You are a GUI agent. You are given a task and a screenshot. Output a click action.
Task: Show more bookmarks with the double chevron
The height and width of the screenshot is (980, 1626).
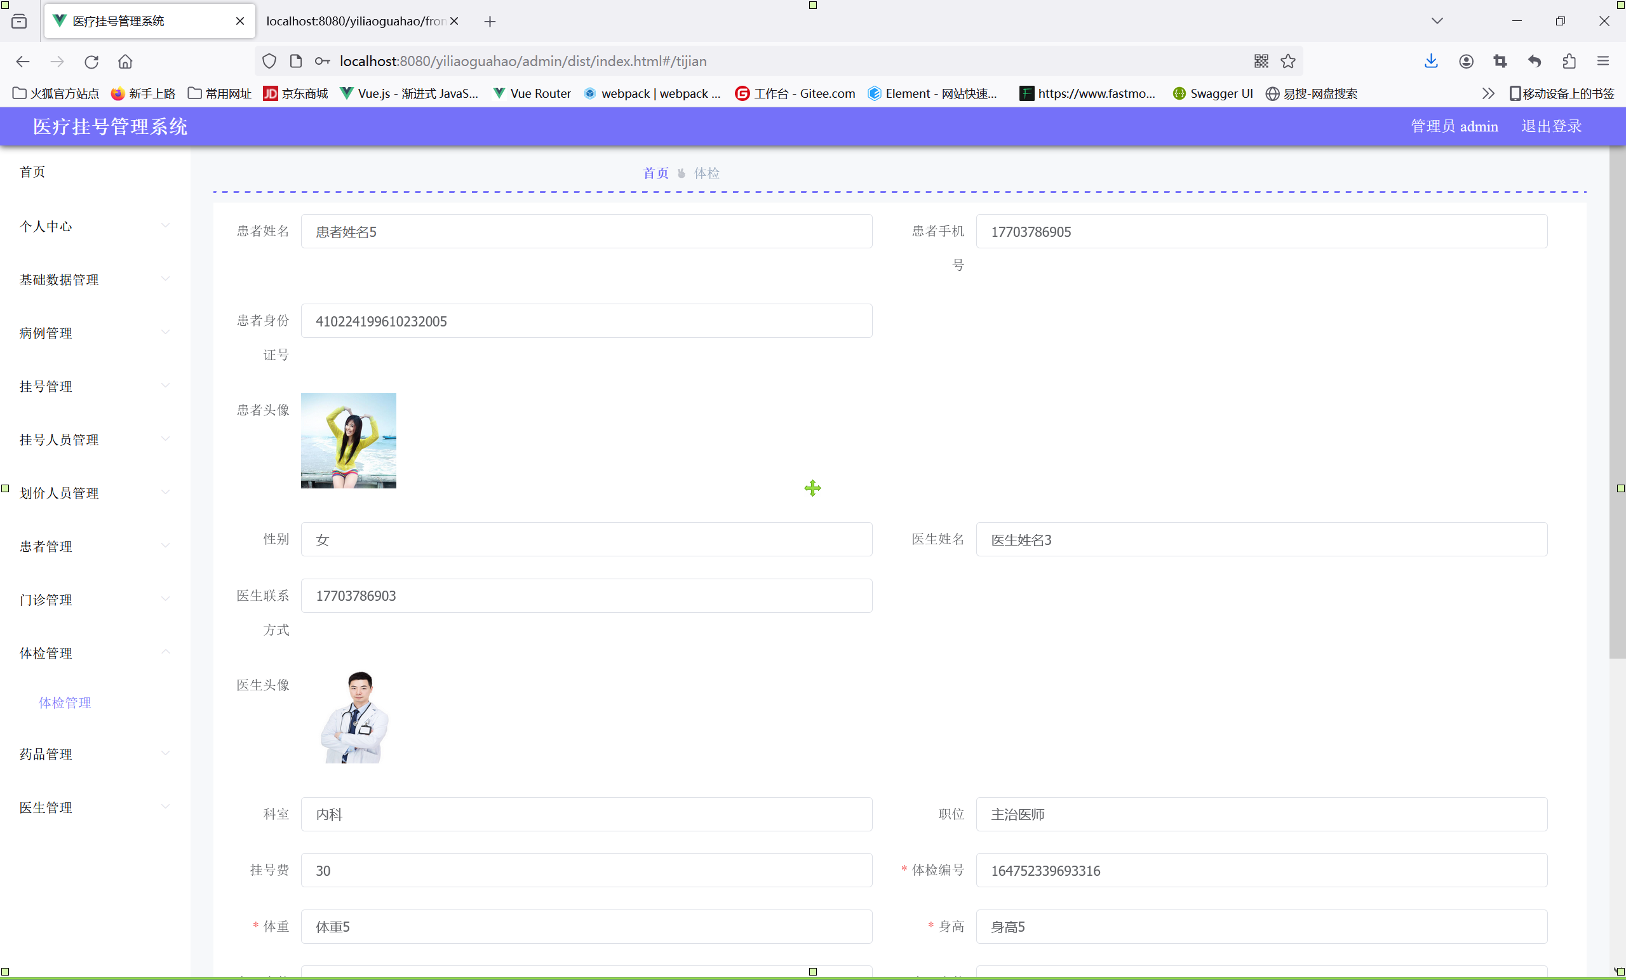[x=1488, y=94]
